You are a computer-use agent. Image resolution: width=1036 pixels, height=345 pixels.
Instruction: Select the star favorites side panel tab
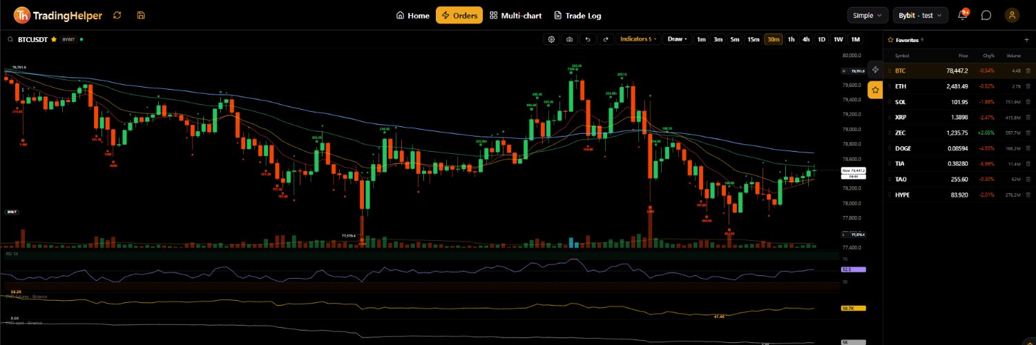coord(875,90)
